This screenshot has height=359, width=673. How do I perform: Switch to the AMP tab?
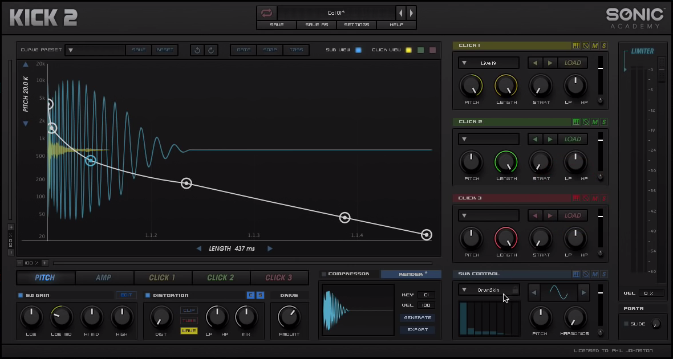pos(104,278)
